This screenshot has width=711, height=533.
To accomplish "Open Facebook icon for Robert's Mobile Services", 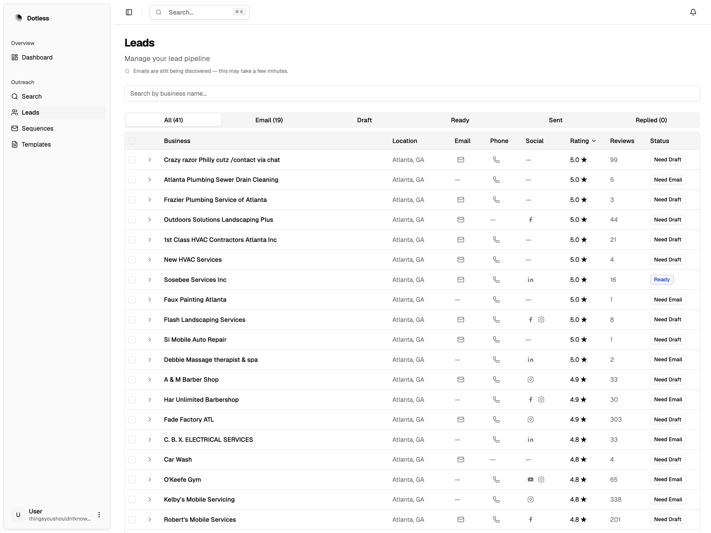I will 530,519.
